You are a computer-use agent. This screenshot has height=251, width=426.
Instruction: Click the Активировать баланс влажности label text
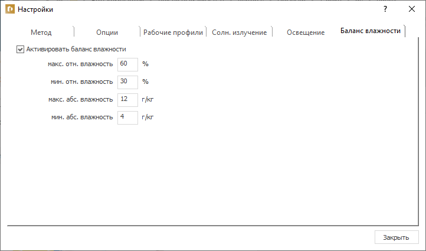[x=76, y=49]
